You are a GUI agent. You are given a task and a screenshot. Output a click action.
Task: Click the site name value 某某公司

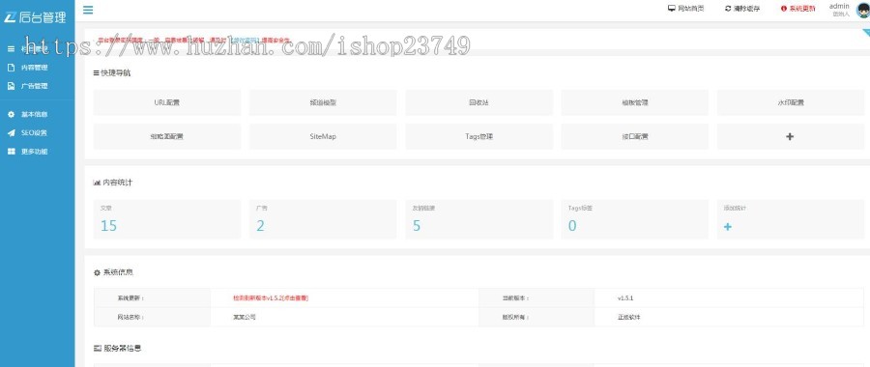click(x=245, y=317)
